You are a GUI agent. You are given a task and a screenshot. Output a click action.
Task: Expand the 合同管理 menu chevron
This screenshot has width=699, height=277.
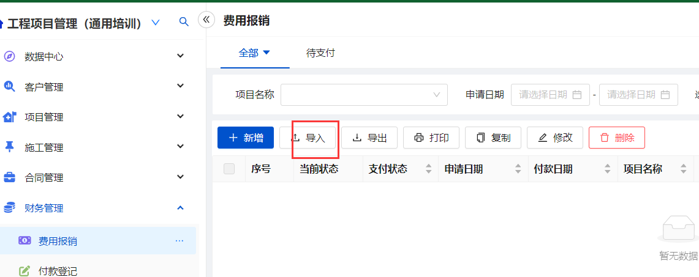[180, 177]
